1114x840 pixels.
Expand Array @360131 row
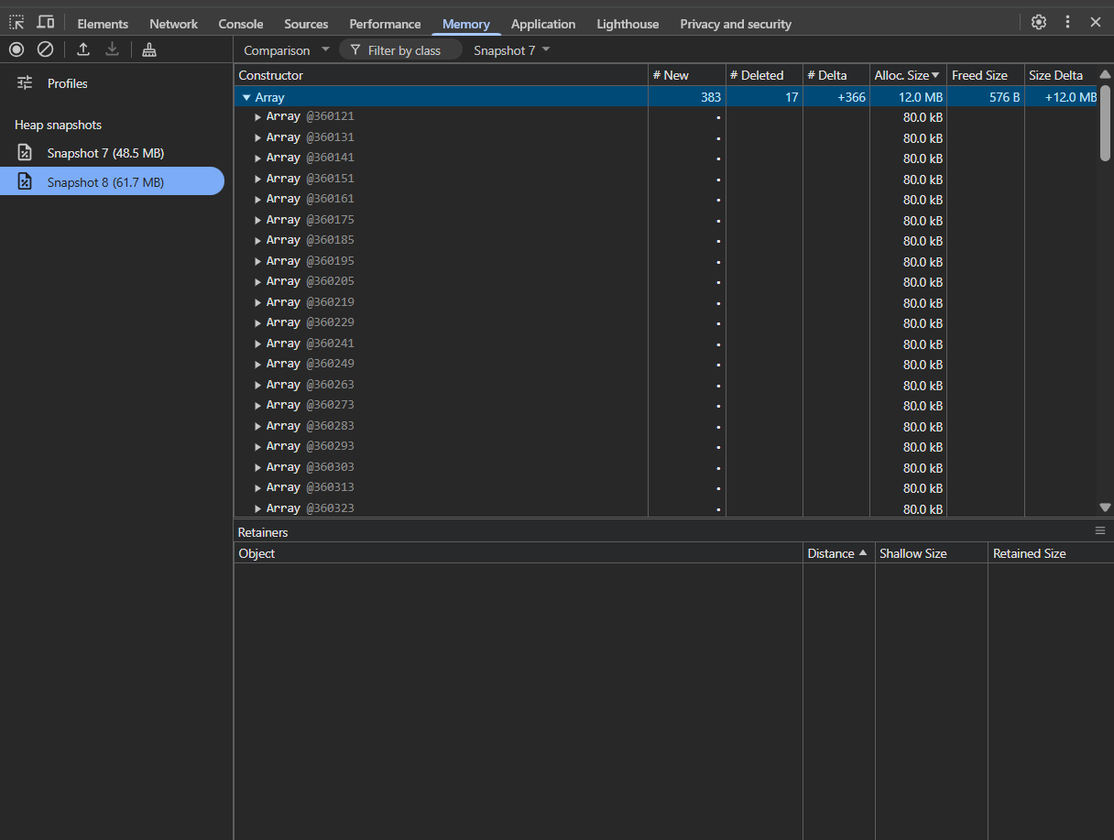click(x=258, y=137)
